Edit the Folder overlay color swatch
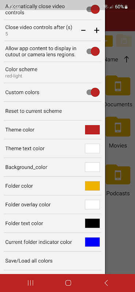 pos(93,204)
